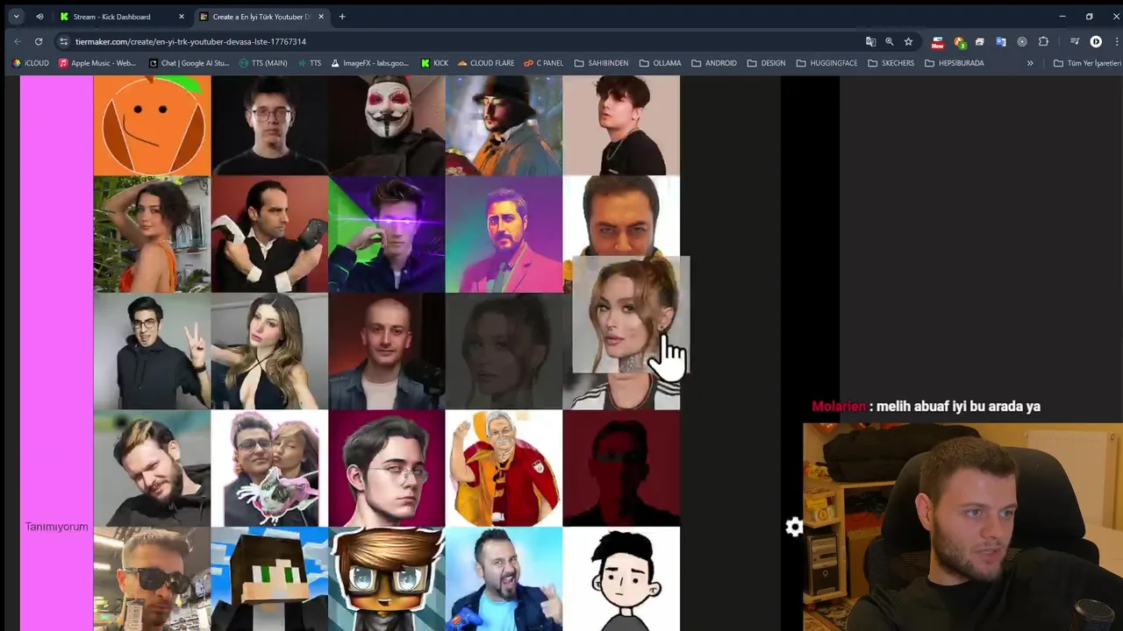Open the C PANEL bookmark

coord(544,63)
